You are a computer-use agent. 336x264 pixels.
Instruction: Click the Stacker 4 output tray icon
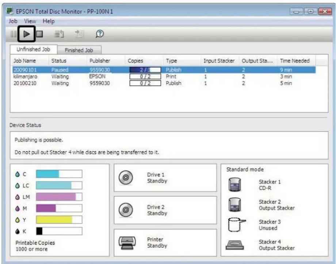[234, 245]
